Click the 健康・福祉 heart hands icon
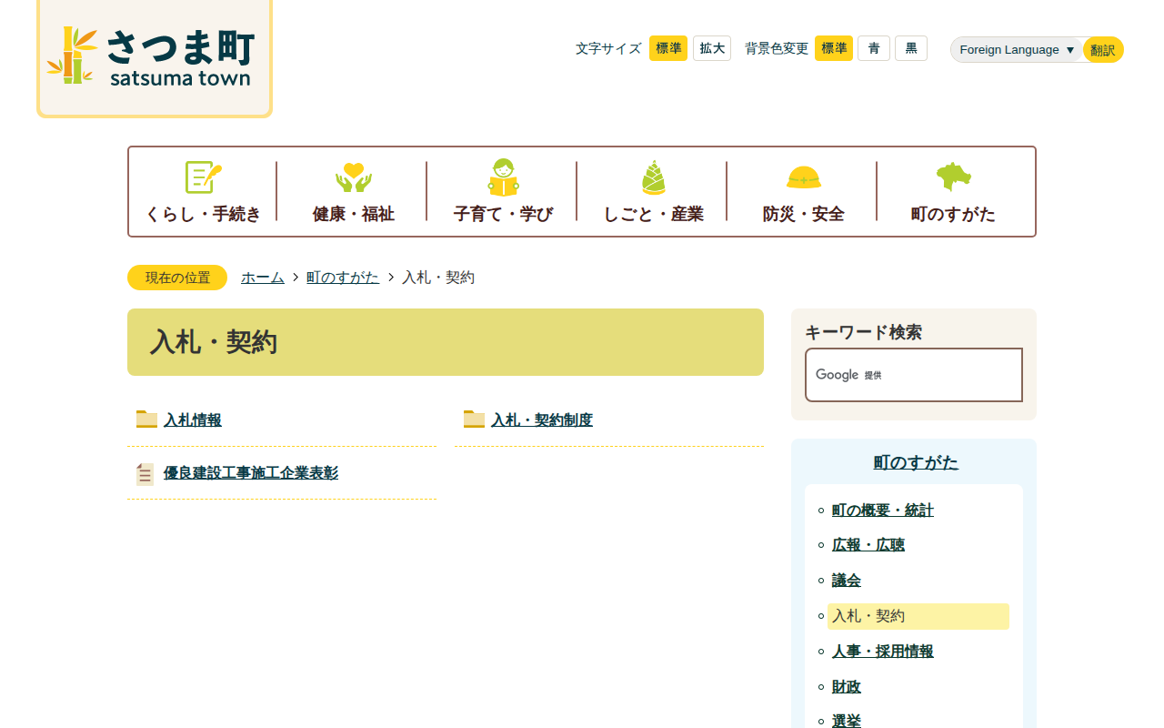 [x=353, y=177]
